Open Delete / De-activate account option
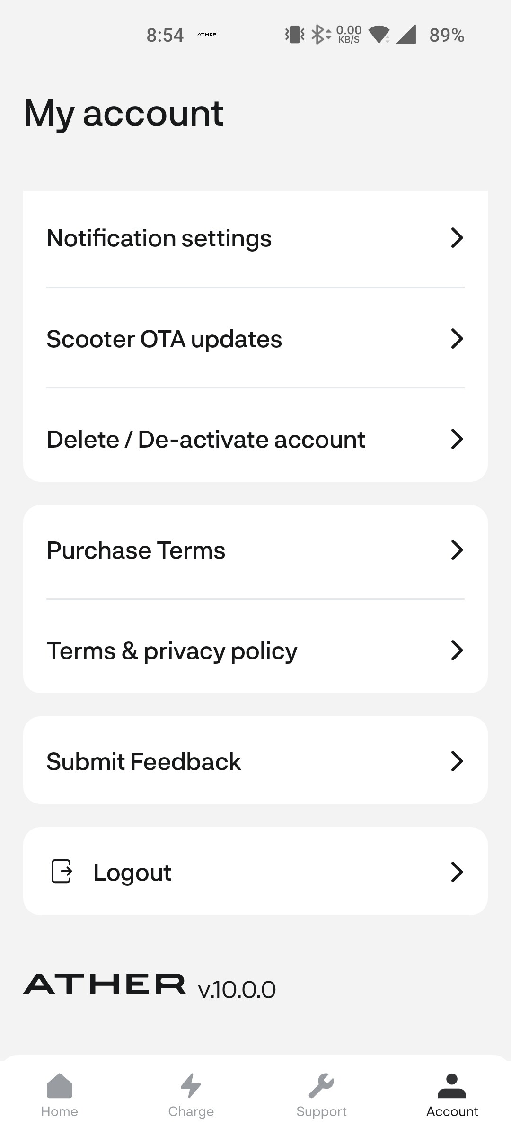 click(x=255, y=439)
